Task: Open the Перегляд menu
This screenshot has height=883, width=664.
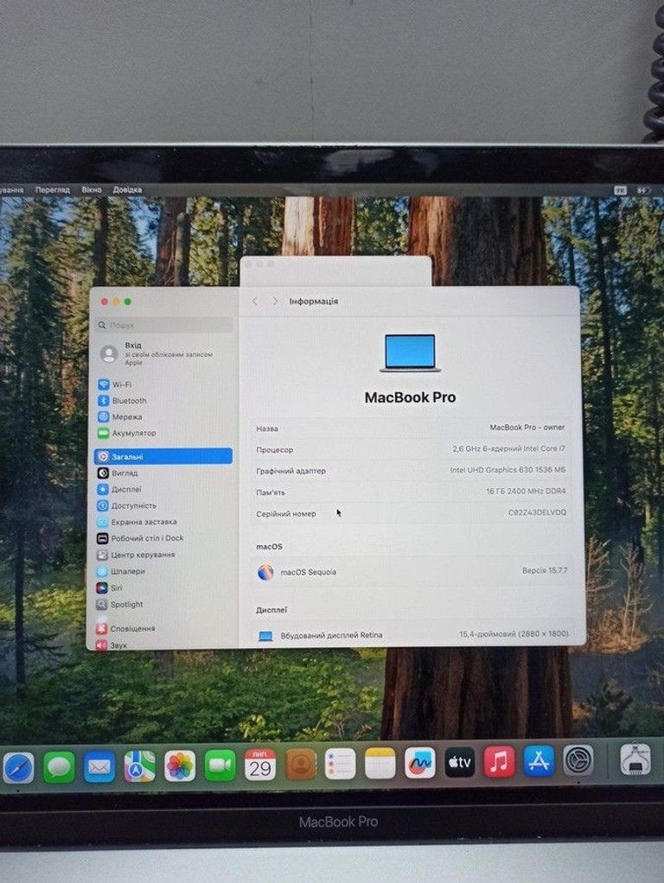Action: coord(53,190)
